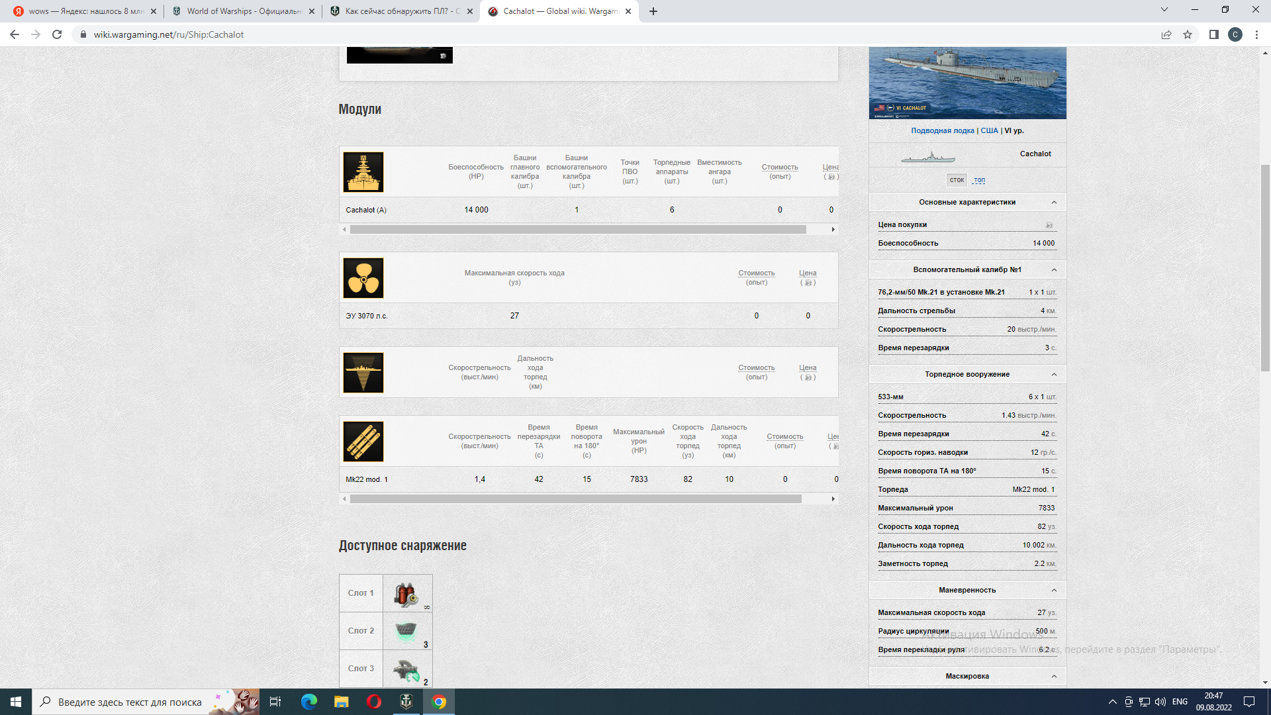Select the 'топ' configuration toggle

979,180
